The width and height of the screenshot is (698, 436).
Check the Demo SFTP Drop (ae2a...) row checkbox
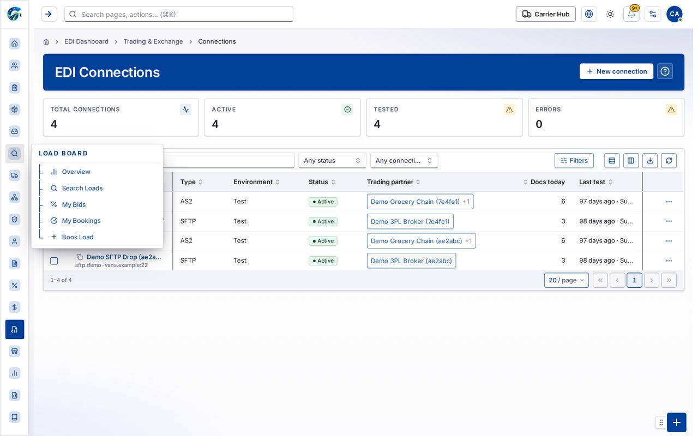pyautogui.click(x=54, y=261)
